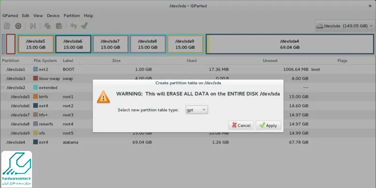Click the BOOT label cell

(69, 69)
